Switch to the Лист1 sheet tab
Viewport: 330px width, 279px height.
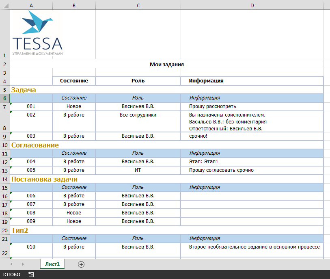(52, 264)
